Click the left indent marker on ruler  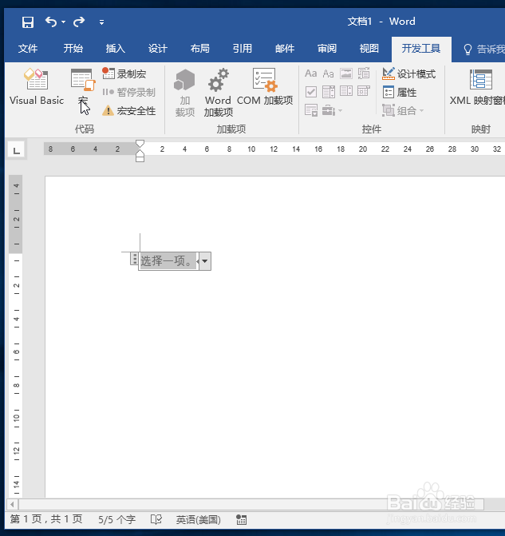click(140, 158)
